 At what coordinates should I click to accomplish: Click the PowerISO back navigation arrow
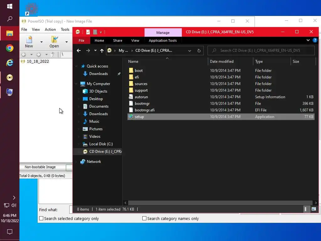24,55
